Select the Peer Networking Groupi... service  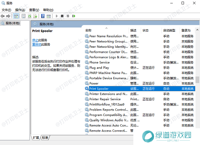(x=140, y=41)
